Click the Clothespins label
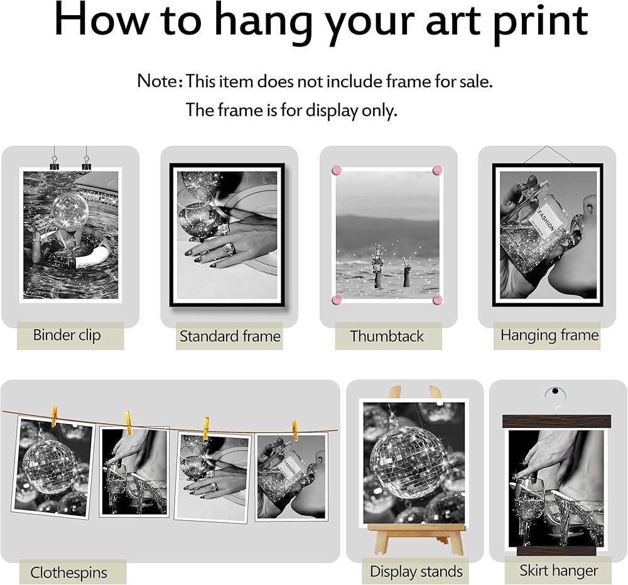Image resolution: width=628 pixels, height=585 pixels. [x=68, y=572]
